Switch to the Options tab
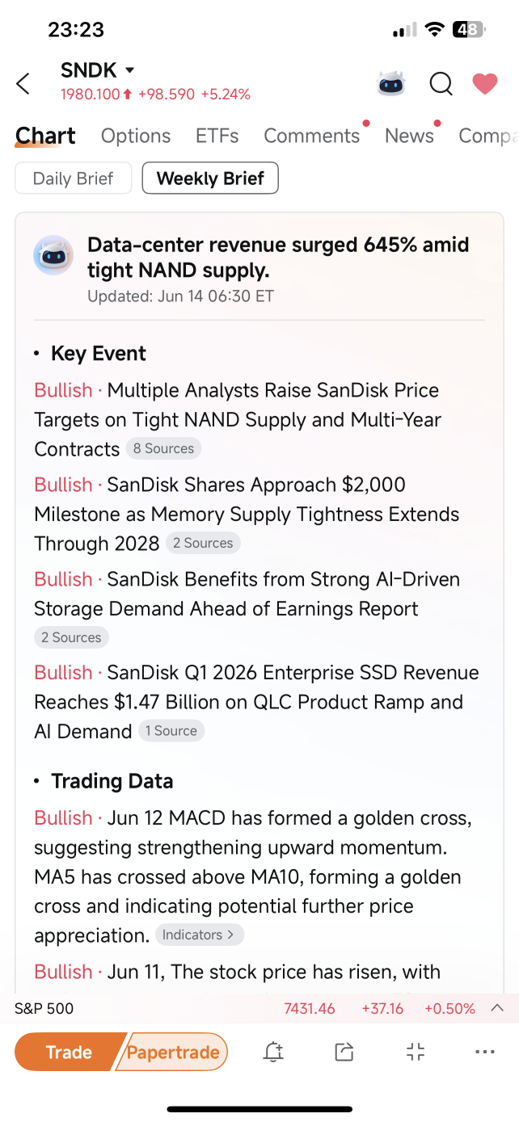519x1122 pixels. [x=136, y=136]
